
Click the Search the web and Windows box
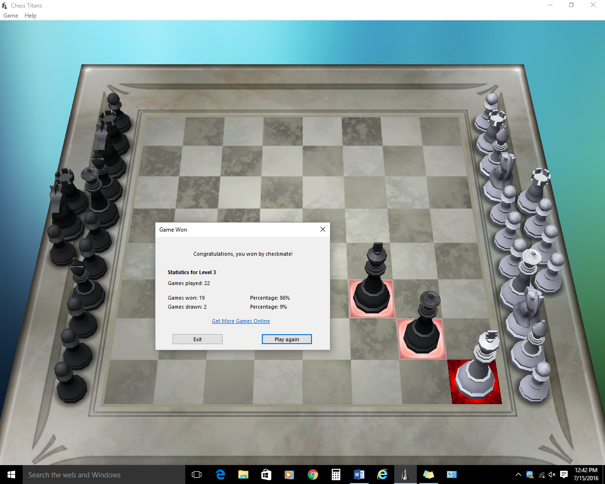[104, 475]
